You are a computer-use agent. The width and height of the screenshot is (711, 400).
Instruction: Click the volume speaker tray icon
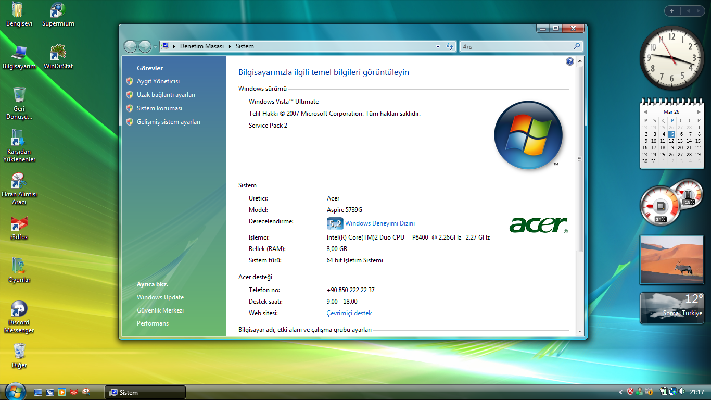(x=682, y=392)
